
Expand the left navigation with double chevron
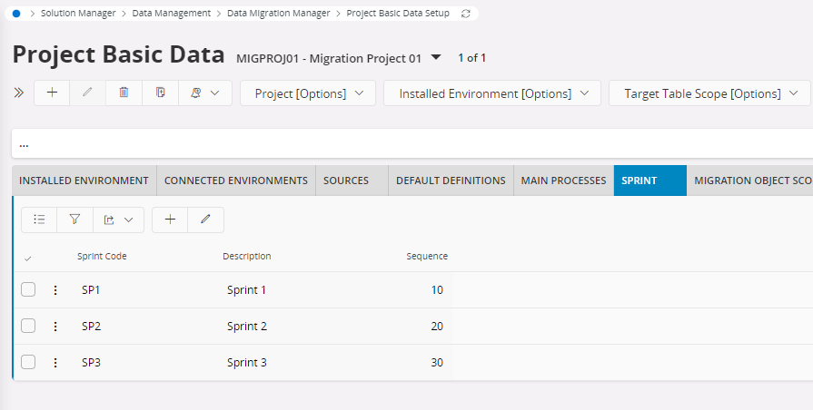18,93
